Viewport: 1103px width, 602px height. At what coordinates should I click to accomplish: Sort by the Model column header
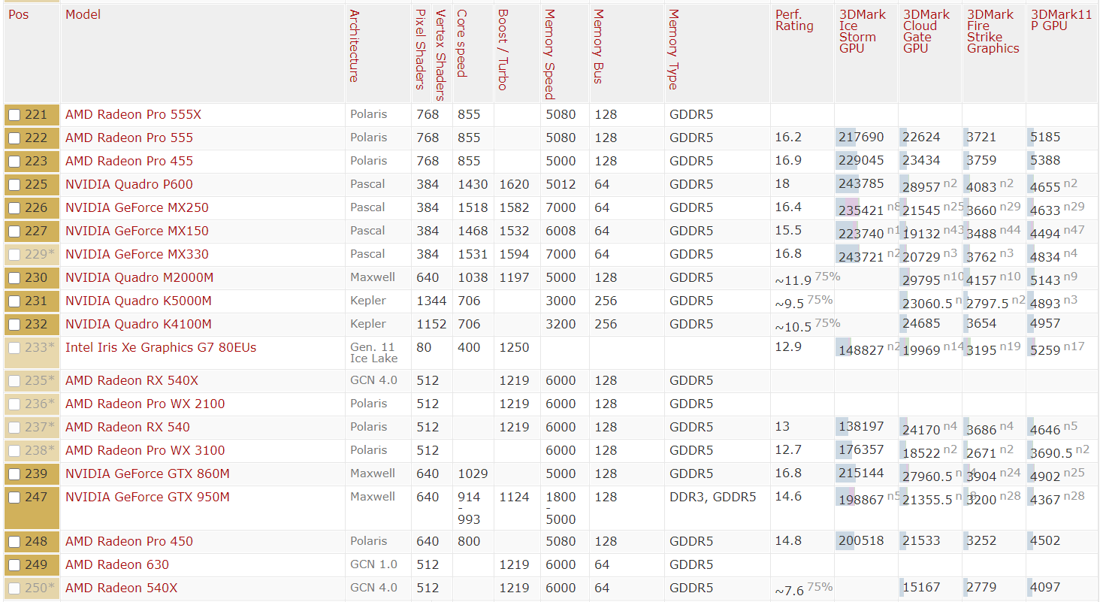coord(83,14)
